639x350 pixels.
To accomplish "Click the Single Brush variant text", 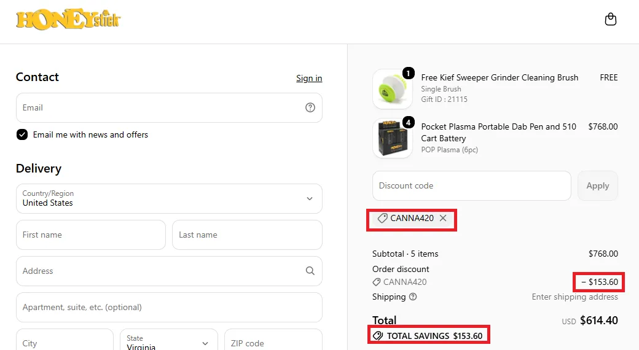I will pos(441,89).
